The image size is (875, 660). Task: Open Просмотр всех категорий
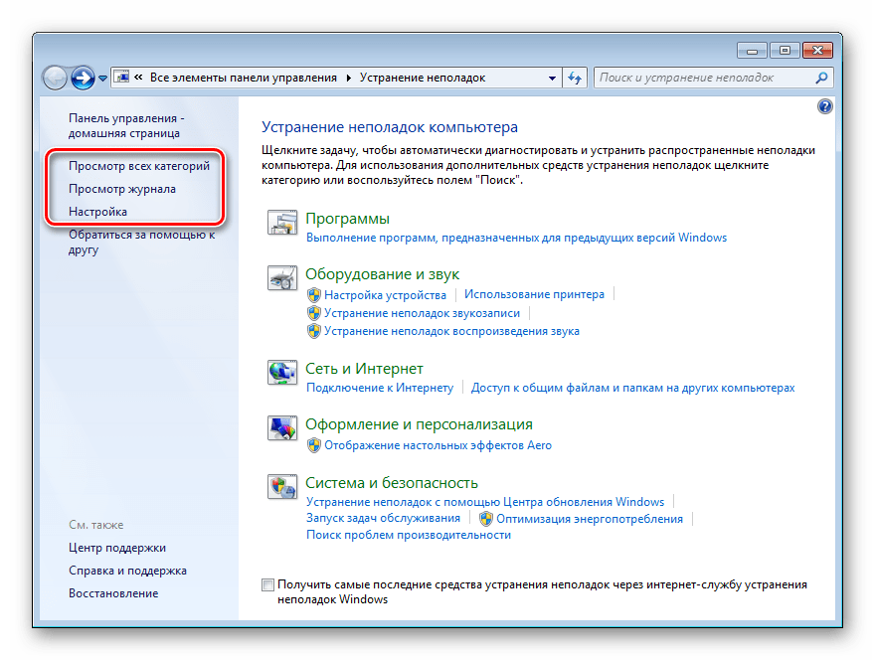click(x=139, y=166)
